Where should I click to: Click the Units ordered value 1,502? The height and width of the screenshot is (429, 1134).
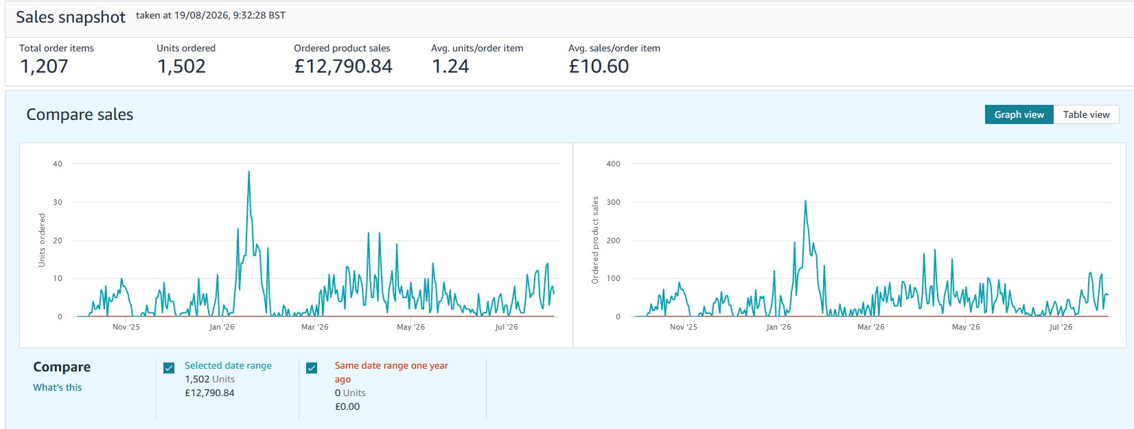tap(181, 66)
